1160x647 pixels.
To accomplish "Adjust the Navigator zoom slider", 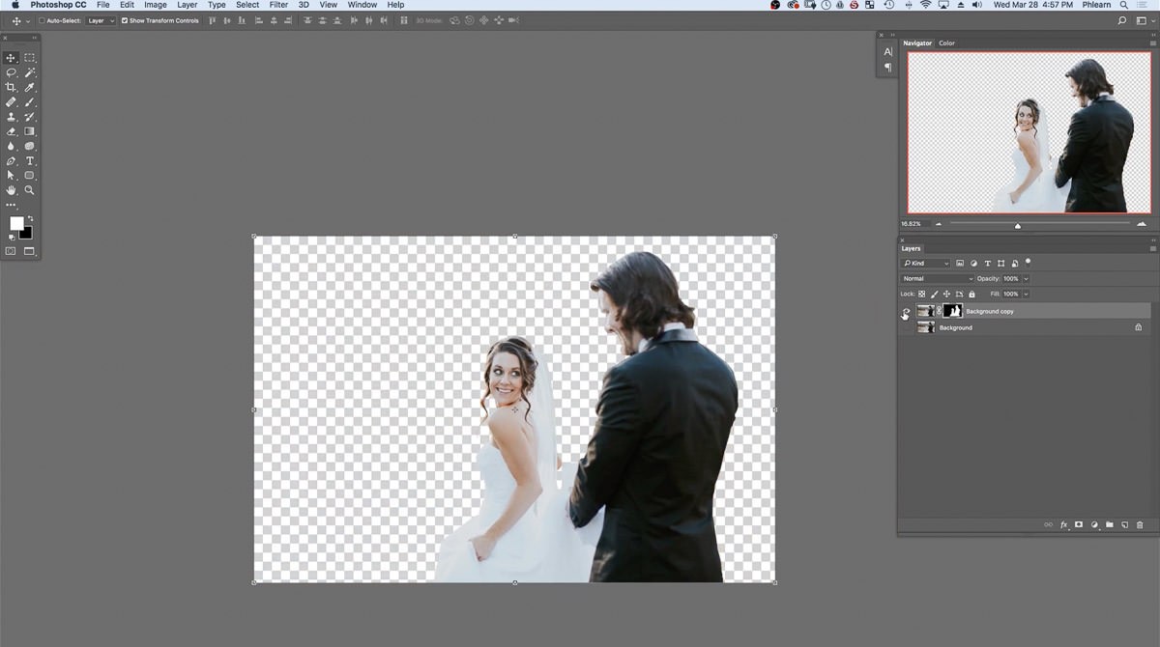I will (x=1017, y=225).
